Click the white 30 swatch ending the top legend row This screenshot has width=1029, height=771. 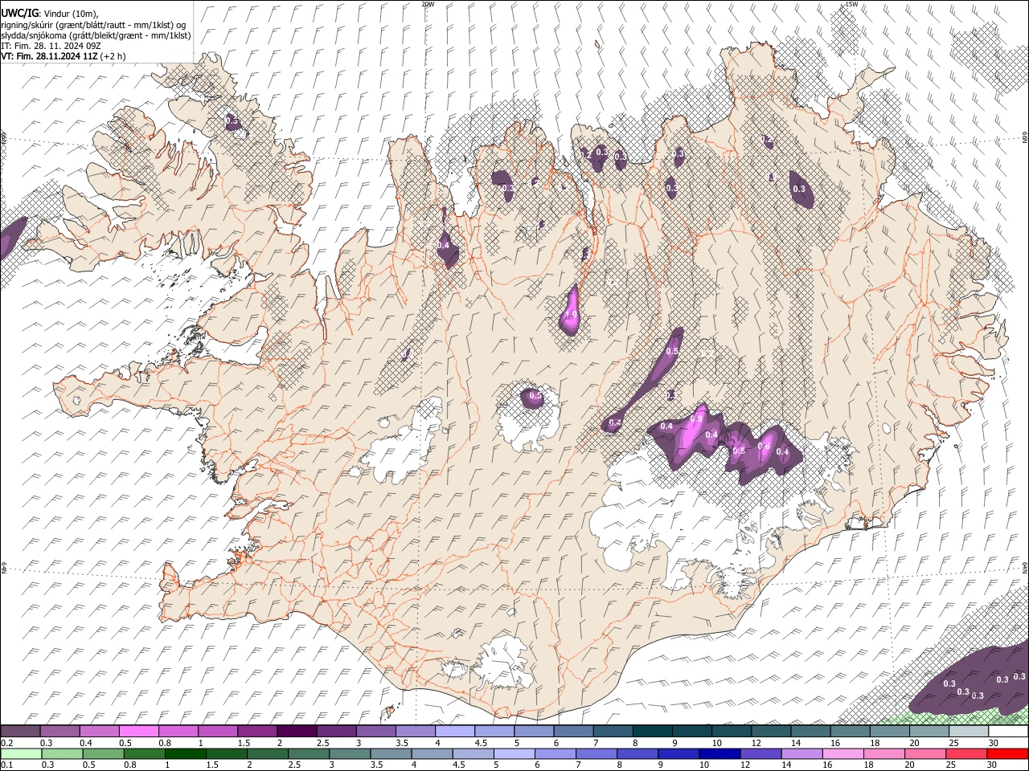coord(1008,732)
